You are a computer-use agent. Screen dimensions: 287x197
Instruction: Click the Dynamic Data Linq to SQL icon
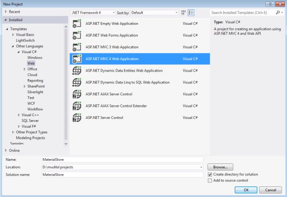[77, 82]
